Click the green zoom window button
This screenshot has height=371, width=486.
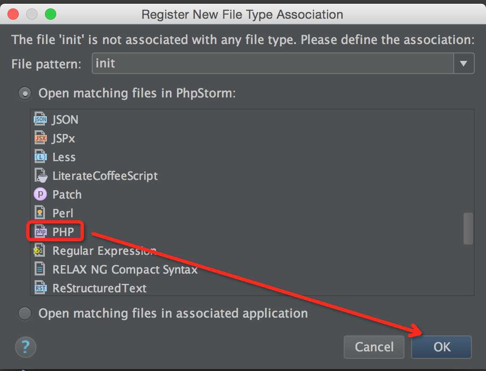tap(50, 14)
